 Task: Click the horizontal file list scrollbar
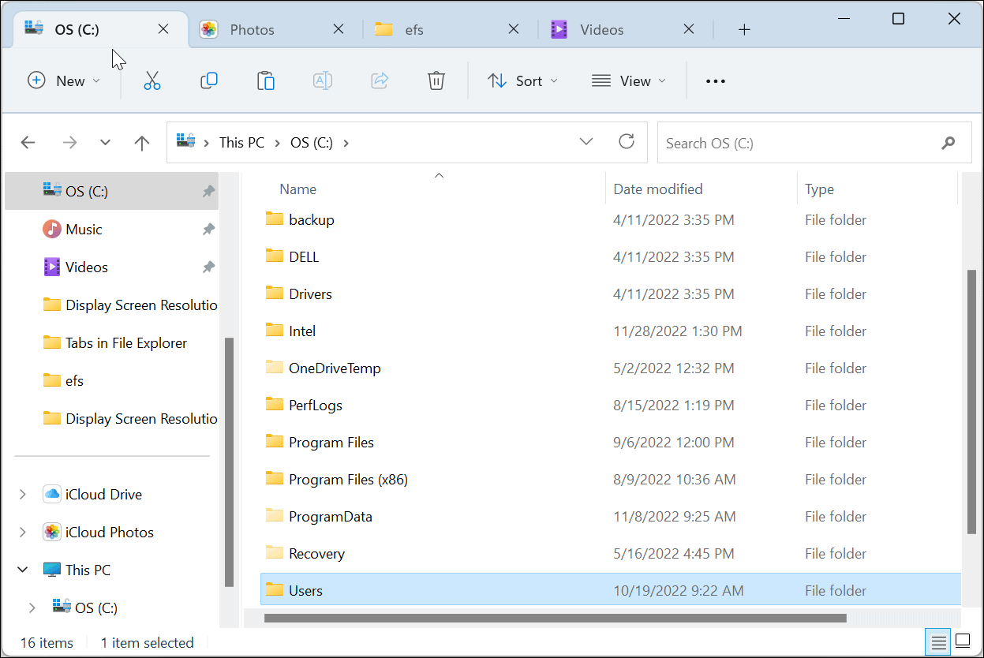pyautogui.click(x=557, y=618)
